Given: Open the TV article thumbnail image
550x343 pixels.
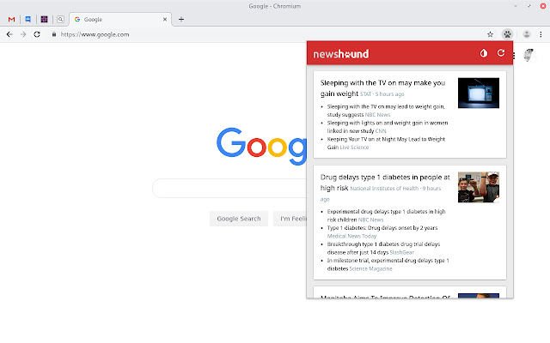Looking at the screenshot, I should point(479,93).
